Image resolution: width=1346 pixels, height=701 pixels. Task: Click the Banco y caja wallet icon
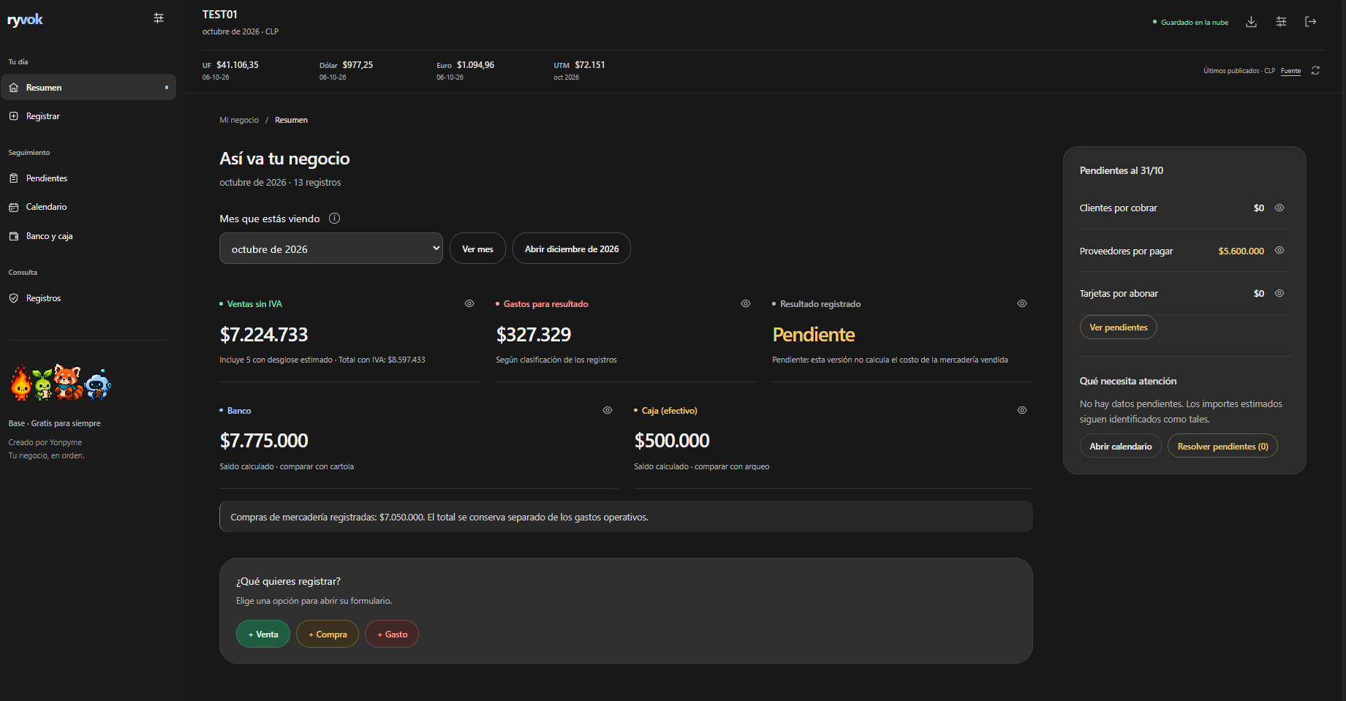pyautogui.click(x=14, y=236)
